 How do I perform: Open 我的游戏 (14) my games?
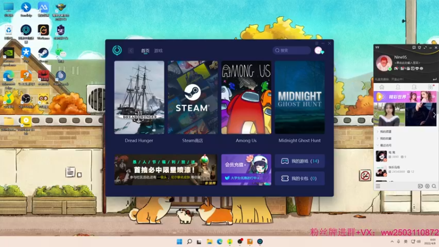pos(300,161)
